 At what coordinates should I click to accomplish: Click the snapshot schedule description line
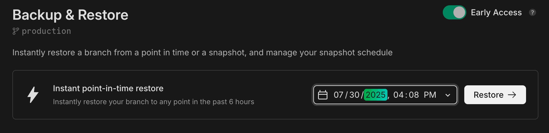point(202,52)
